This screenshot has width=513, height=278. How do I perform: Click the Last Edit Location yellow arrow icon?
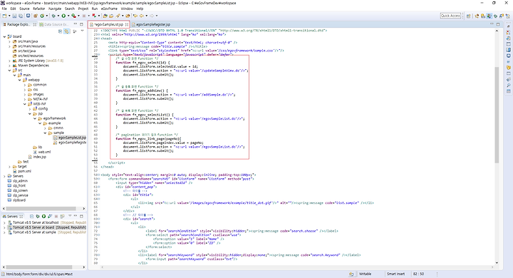[x=135, y=16]
